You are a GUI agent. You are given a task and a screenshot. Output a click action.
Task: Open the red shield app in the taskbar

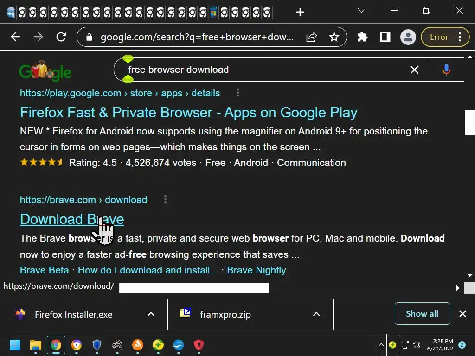(199, 345)
